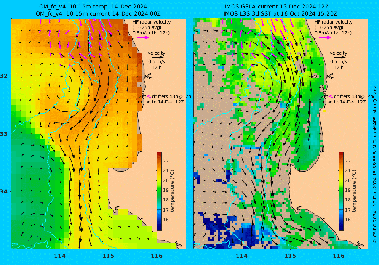Click 'temperature (°C)' colorbar label on IMOS map
379x265 pixels.
point(354,191)
